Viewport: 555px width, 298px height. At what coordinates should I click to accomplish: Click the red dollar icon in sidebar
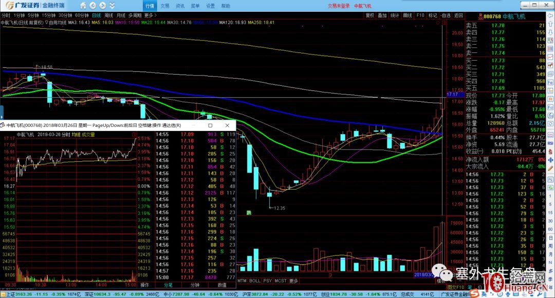click(550, 152)
